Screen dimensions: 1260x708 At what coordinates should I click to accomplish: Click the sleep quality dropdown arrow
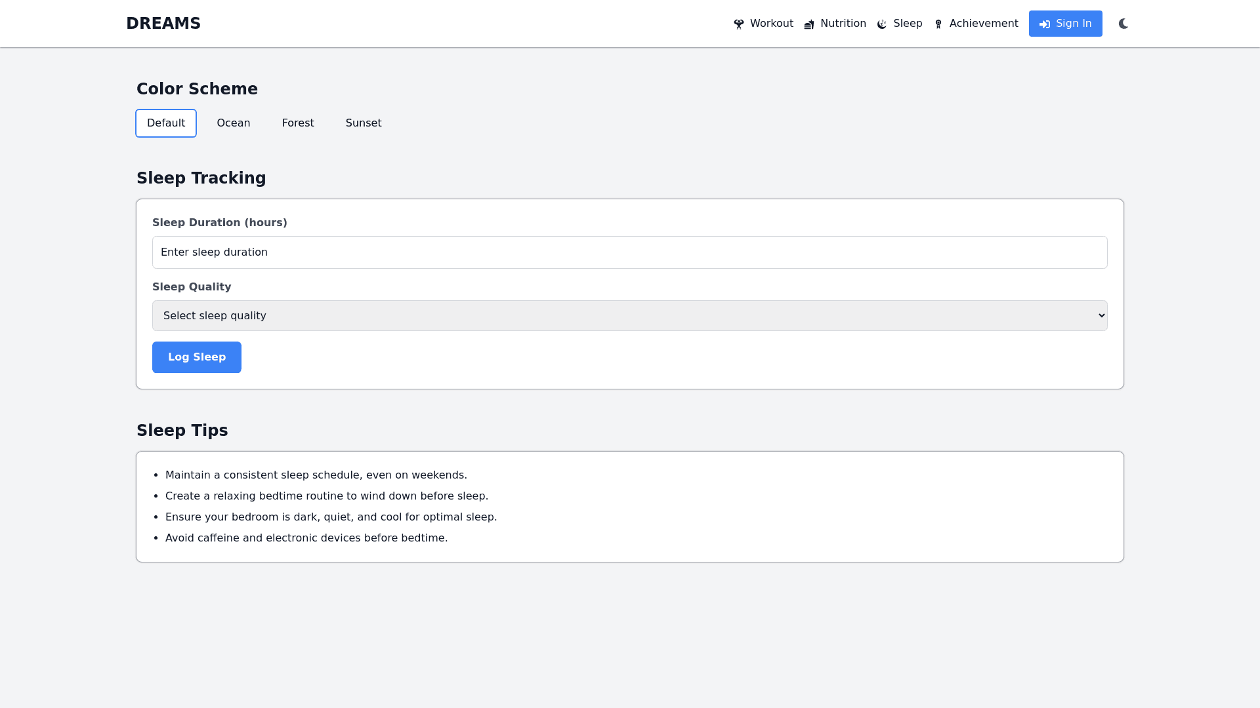1101,316
